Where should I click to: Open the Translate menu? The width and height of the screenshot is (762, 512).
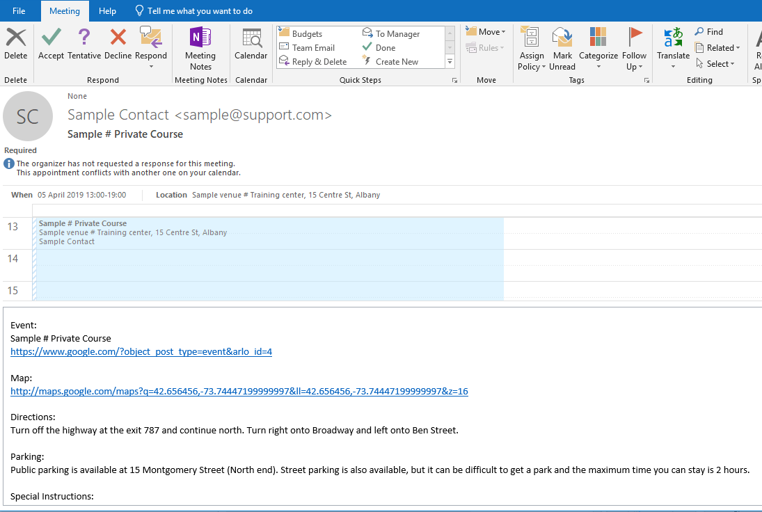pyautogui.click(x=673, y=47)
